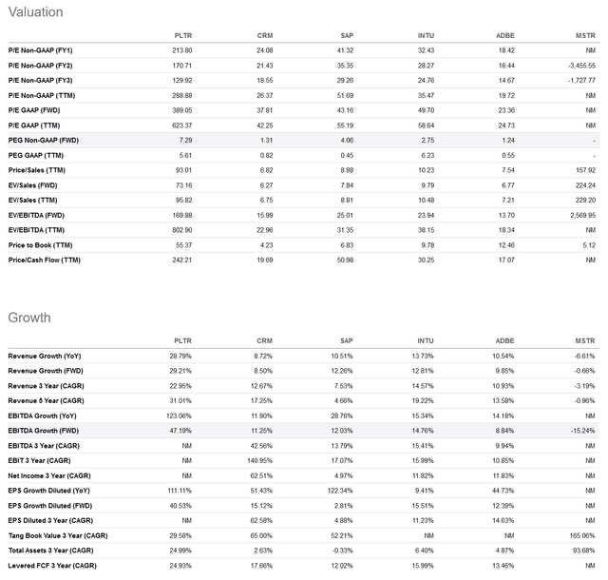This screenshot has height=580, width=608.
Task: Select Net Income 3 Year (CAGR) label
Action: point(49,475)
